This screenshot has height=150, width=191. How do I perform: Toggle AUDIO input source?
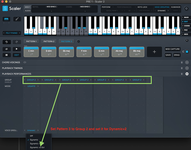[28, 11]
